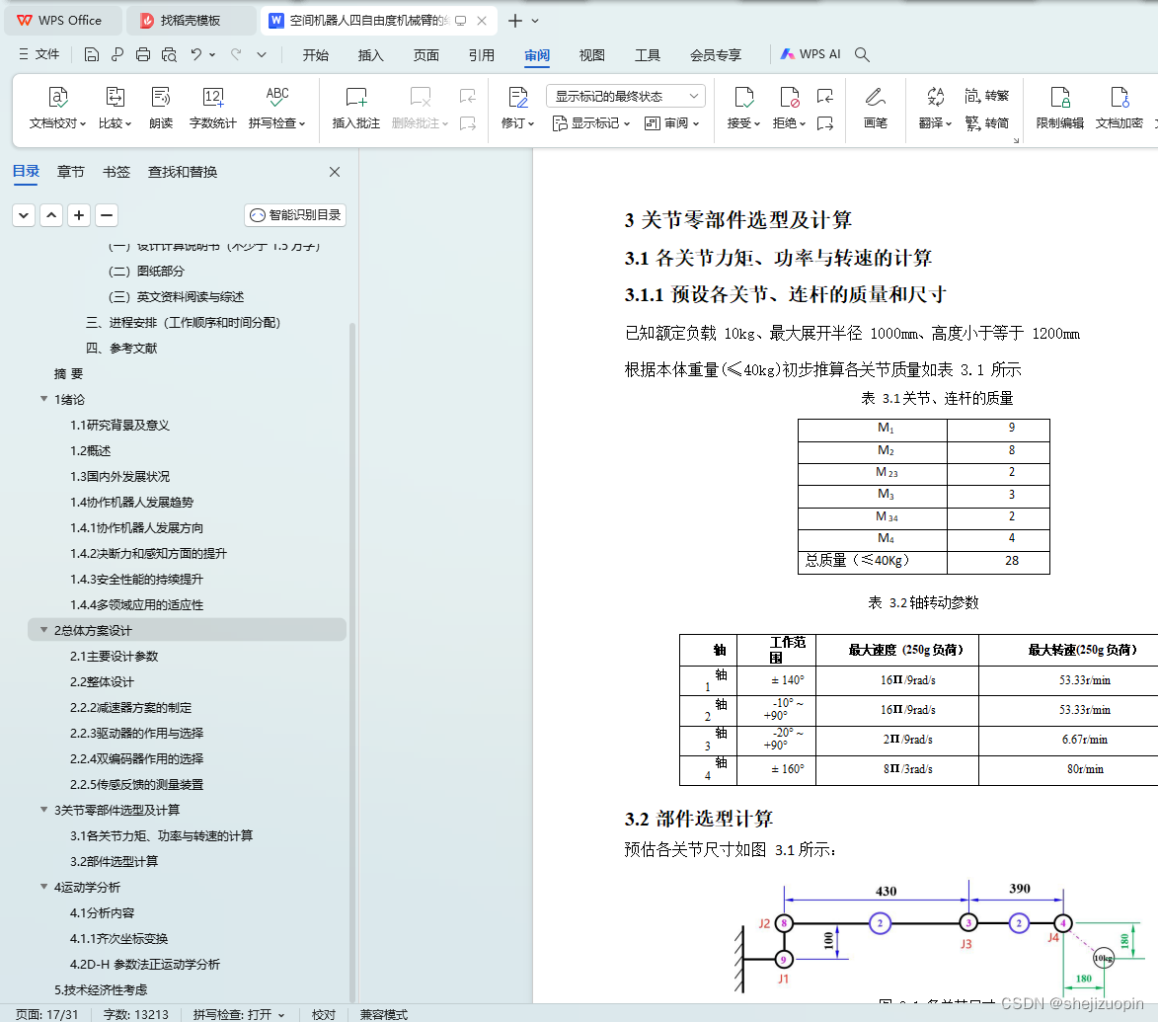Go to 2.2.2减速器方案的制定 in outline
Viewport: 1158px width, 1022px height.
coord(130,707)
